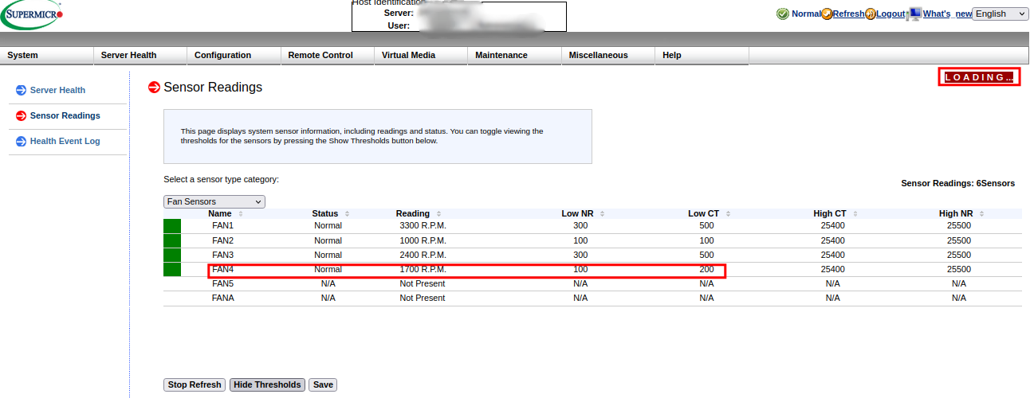
Task: Open the System menu
Action: click(47, 55)
